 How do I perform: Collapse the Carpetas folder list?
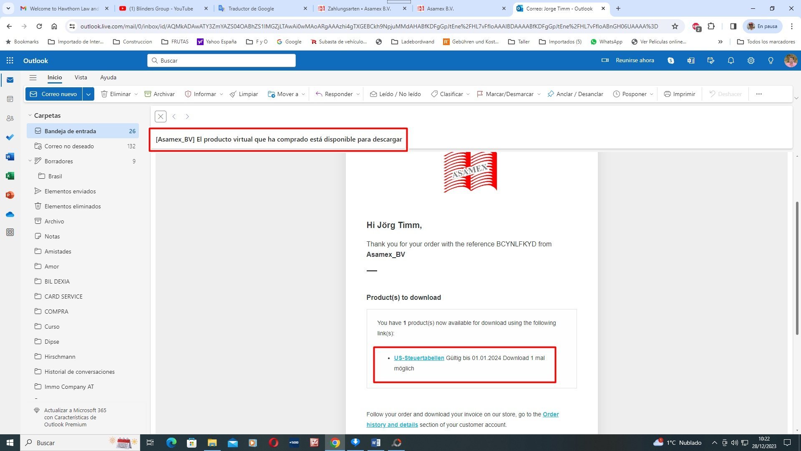(30, 115)
